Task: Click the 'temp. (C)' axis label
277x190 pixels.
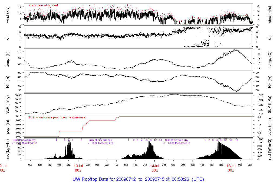Action: pos(269,60)
